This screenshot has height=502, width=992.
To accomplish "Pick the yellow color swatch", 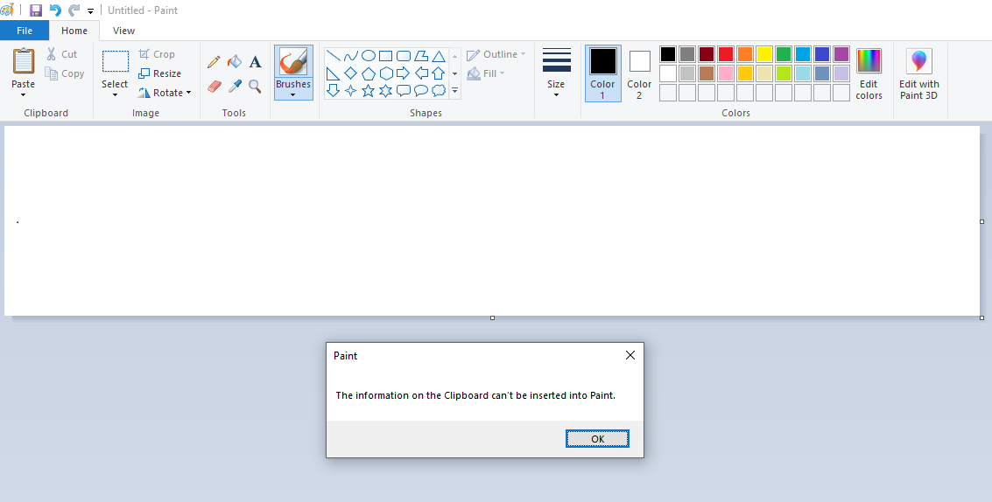I will pos(764,54).
